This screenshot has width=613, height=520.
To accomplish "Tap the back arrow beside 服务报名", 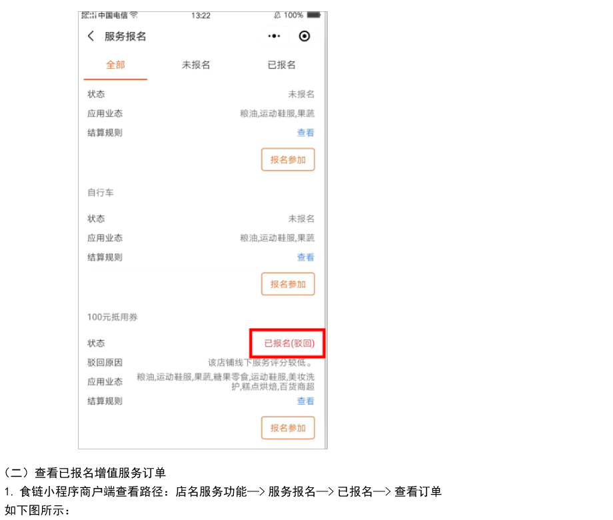I will pyautogui.click(x=91, y=36).
